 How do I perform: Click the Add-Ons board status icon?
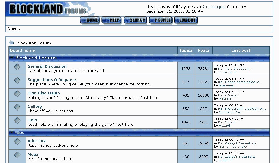click(17, 142)
